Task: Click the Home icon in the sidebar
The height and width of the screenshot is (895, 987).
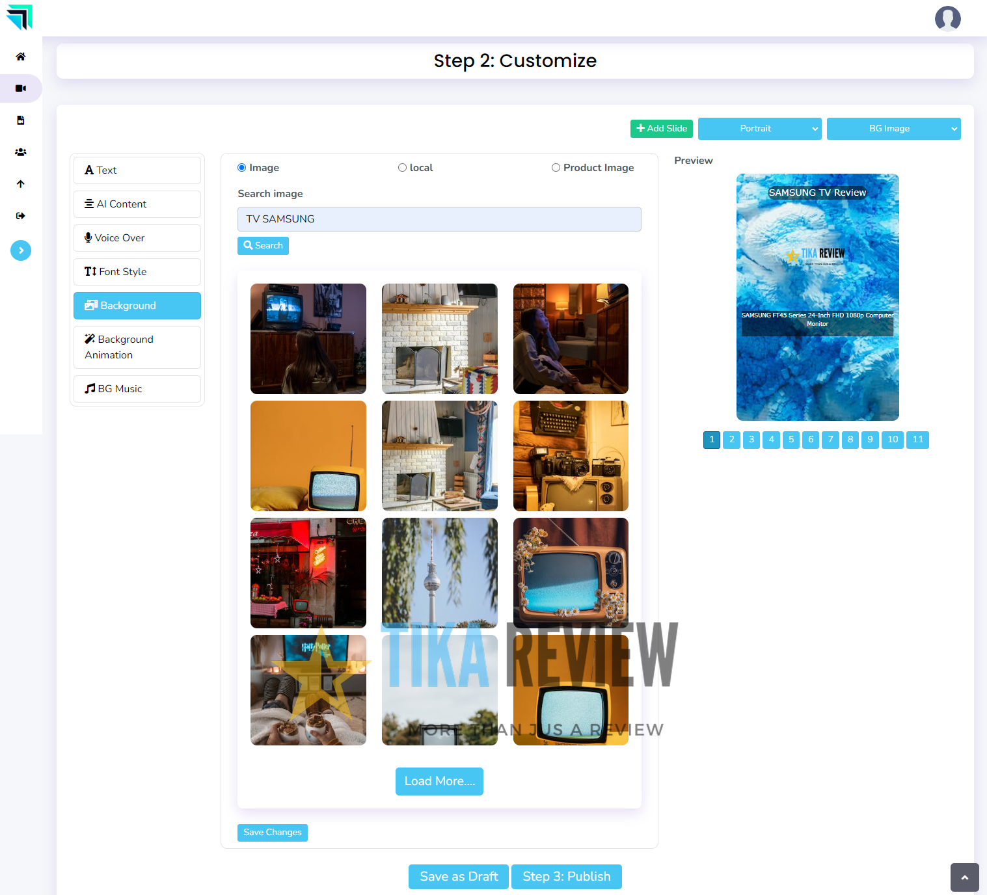Action: pyautogui.click(x=21, y=57)
